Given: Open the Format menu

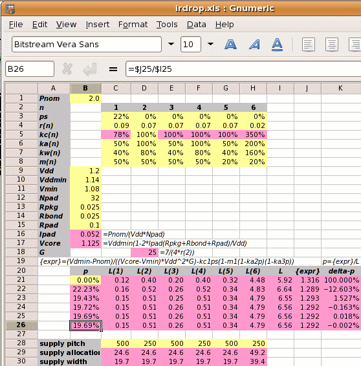Looking at the screenshot, I should [x=133, y=25].
